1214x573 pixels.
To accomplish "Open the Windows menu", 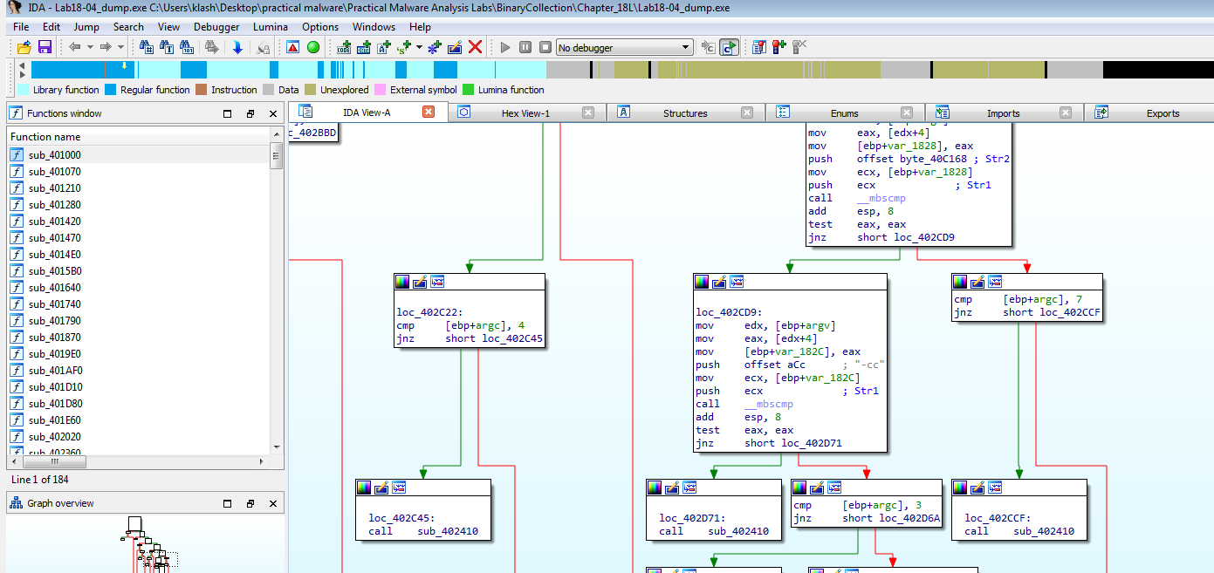I will (374, 27).
